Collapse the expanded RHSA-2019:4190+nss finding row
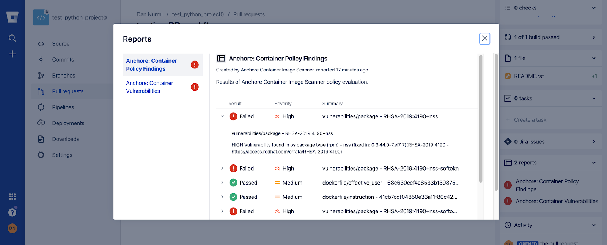Viewport: 607px width, 245px height. click(222, 116)
